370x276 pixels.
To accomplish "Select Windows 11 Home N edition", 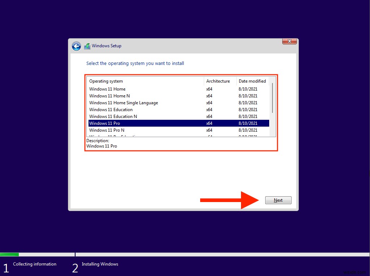I will (109, 96).
